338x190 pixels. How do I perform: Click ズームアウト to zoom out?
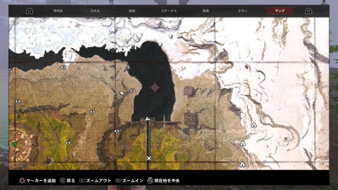(95, 181)
